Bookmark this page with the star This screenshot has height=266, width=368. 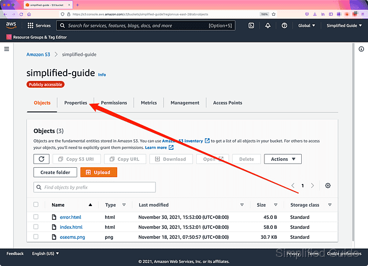point(274,14)
